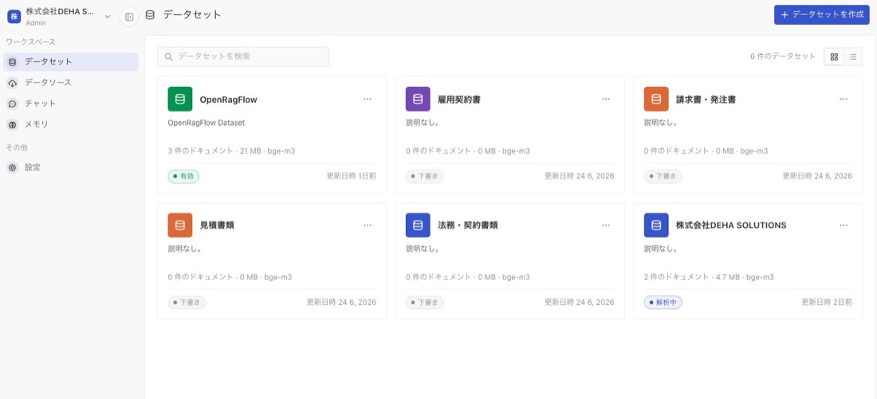877x399 pixels.
Task: Focus the データセットを検索 search field
Action: 243,57
